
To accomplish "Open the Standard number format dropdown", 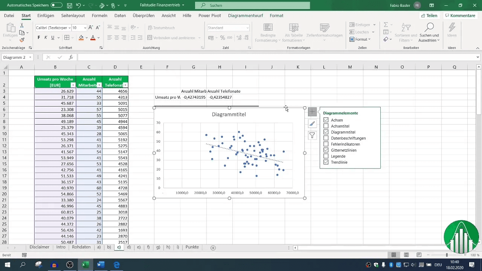I will (x=247, y=28).
